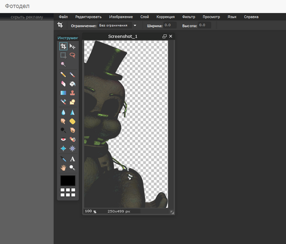Click the Инструмент panel header
Viewport: 286px width, 244px height.
[68, 38]
